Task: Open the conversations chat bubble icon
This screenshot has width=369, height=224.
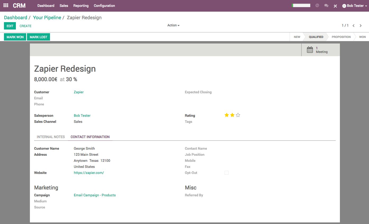Action: click(326, 6)
